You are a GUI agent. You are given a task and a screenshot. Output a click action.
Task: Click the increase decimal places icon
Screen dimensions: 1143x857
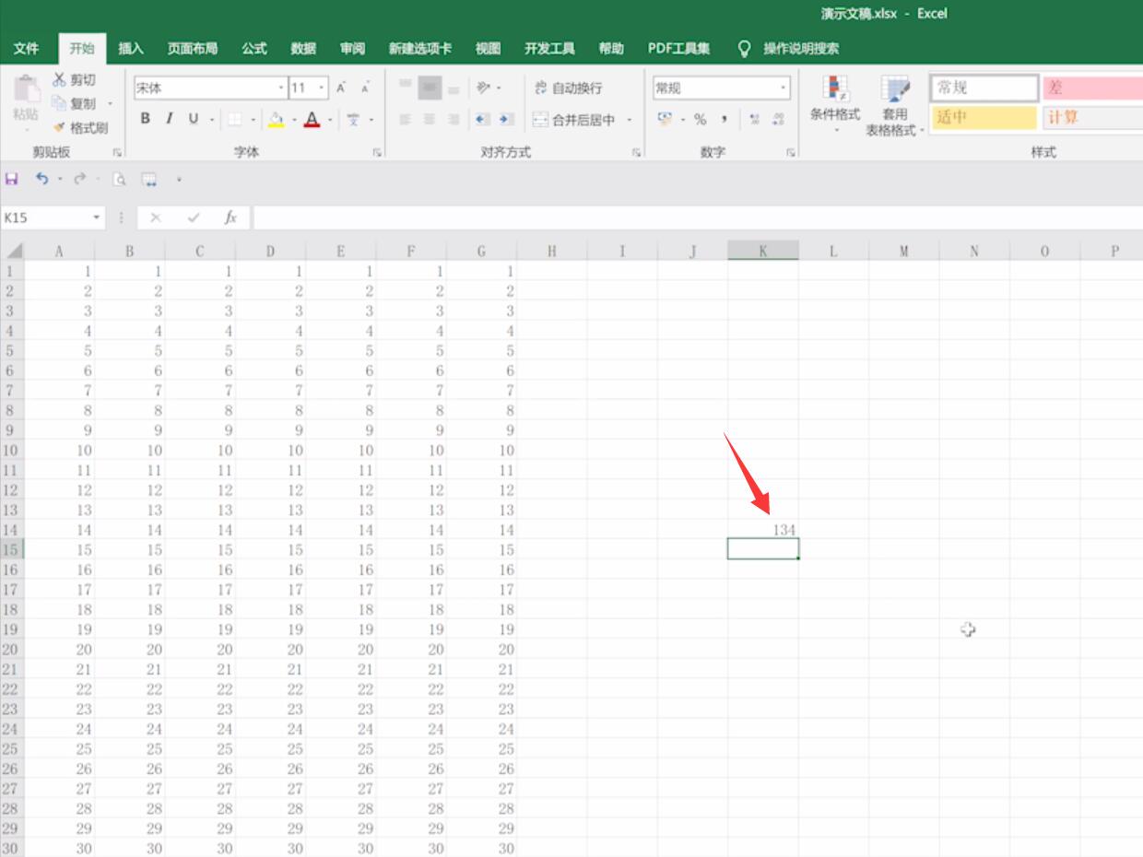click(755, 119)
